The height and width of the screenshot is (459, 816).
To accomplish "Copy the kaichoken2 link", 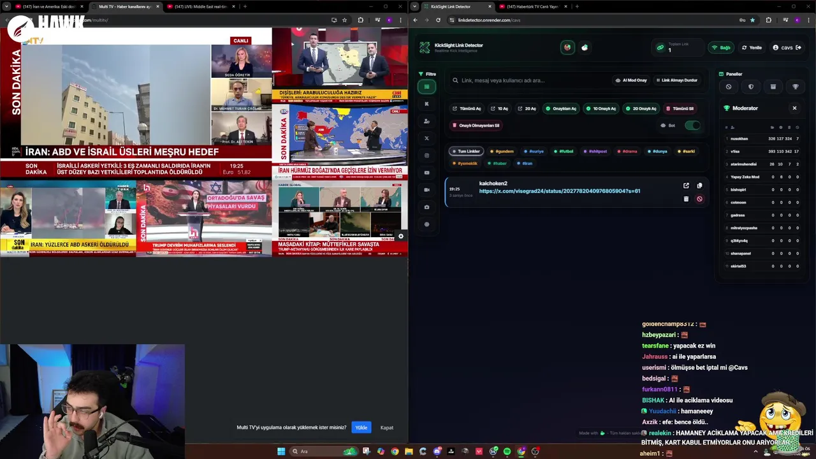I will pos(699,186).
